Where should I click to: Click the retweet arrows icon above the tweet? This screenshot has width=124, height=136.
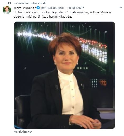coord(9,3)
